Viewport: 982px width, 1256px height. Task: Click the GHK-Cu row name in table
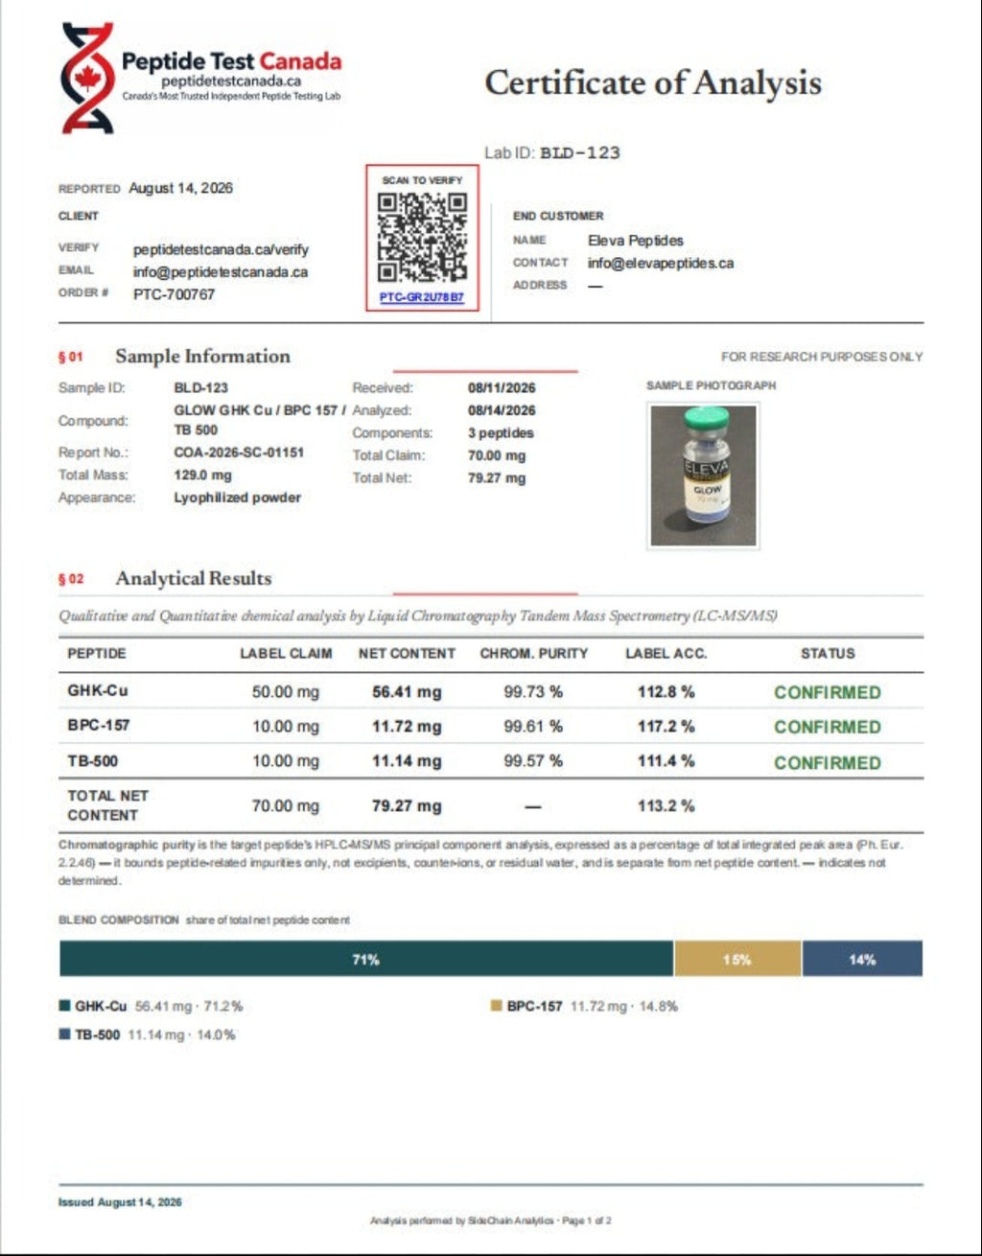click(97, 690)
